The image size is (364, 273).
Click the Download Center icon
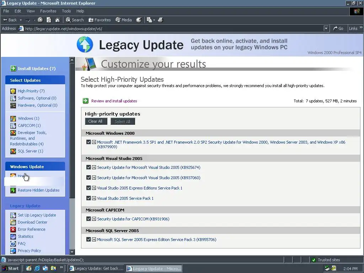click(13, 223)
